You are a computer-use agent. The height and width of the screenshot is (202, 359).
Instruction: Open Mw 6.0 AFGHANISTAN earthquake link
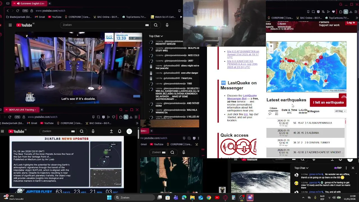pos(243,54)
